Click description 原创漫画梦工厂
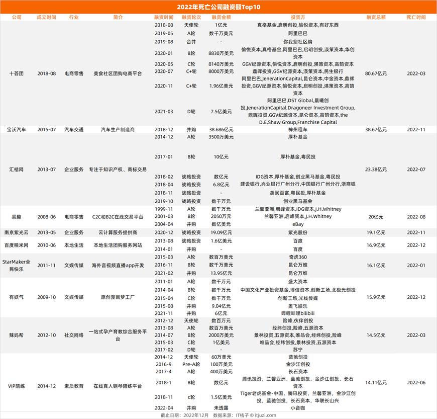 coord(118,297)
